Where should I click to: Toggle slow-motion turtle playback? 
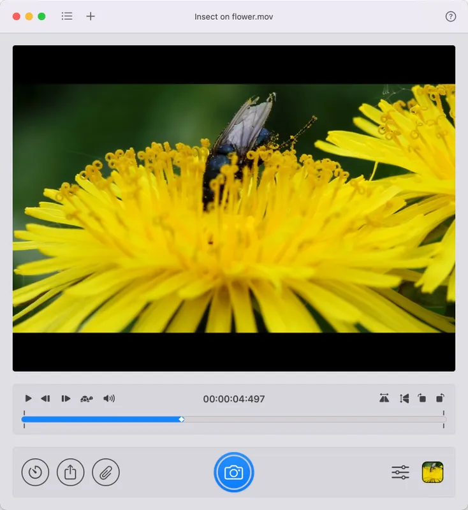tap(87, 398)
